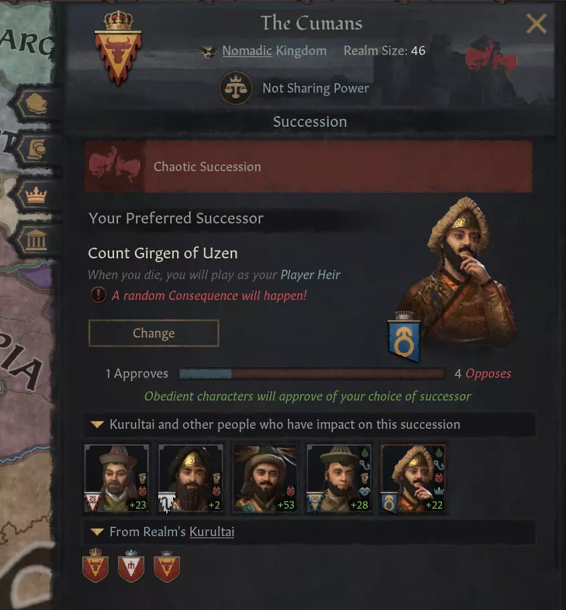
Task: Open the Kurultai underlined link
Action: point(212,531)
